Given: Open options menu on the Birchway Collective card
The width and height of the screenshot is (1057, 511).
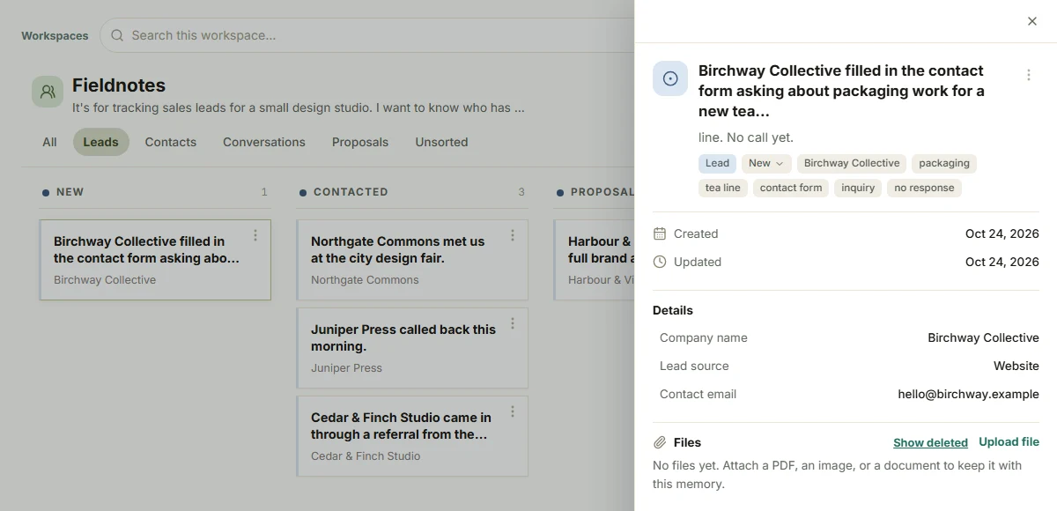Looking at the screenshot, I should click(x=255, y=235).
